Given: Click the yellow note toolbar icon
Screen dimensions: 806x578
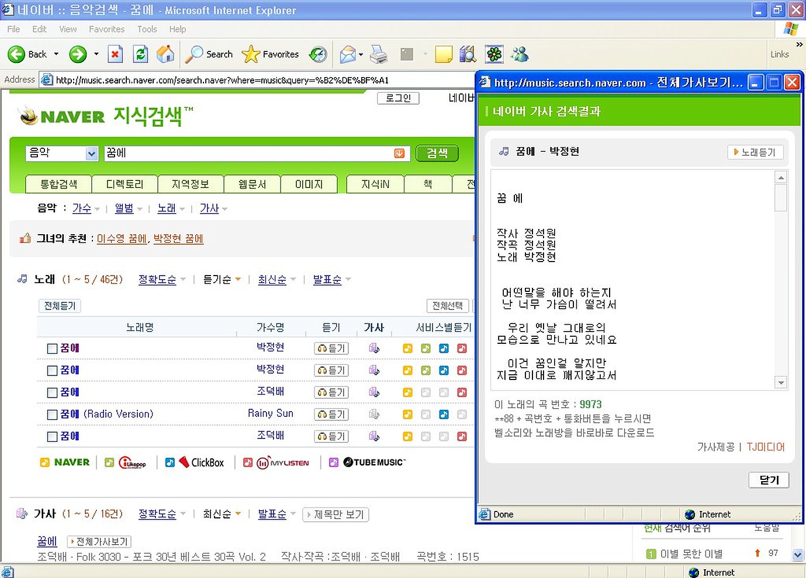Looking at the screenshot, I should coord(444,54).
